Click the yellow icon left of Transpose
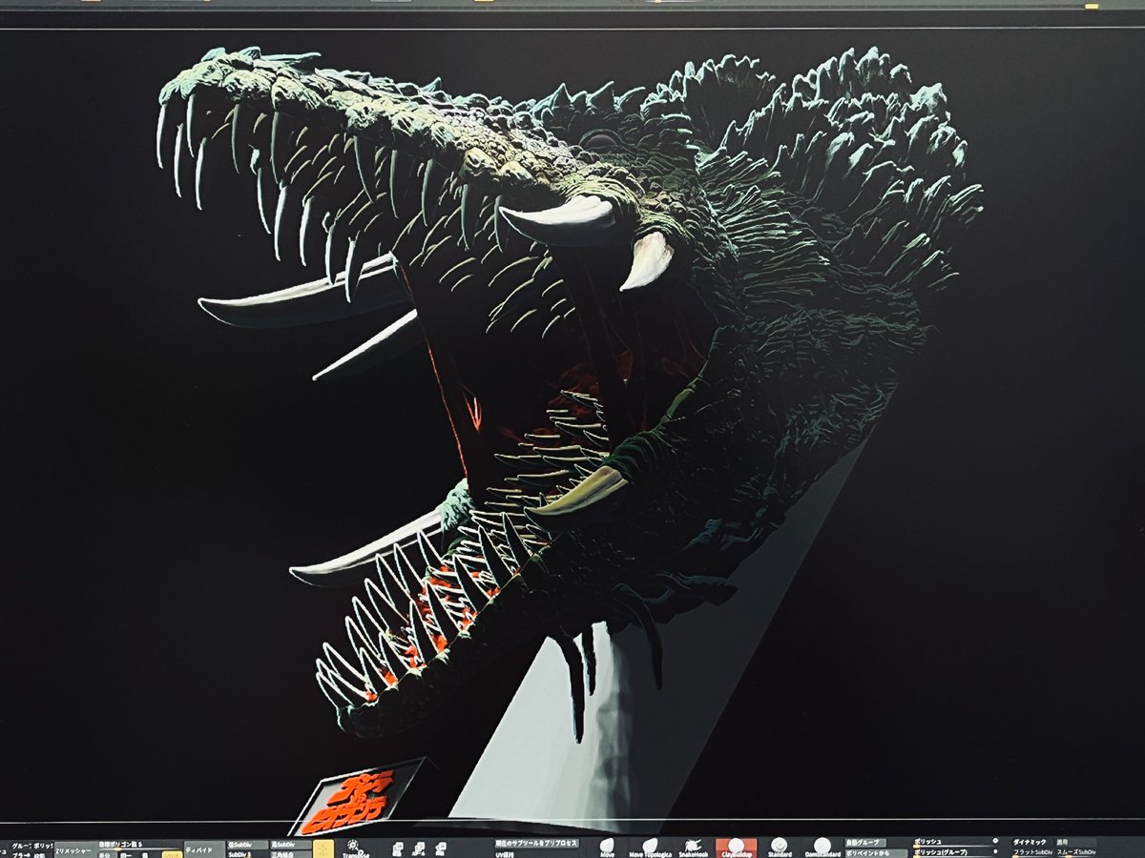Viewport: 1145px width, 858px height. pos(323,848)
